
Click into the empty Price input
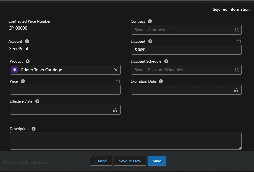65,90
